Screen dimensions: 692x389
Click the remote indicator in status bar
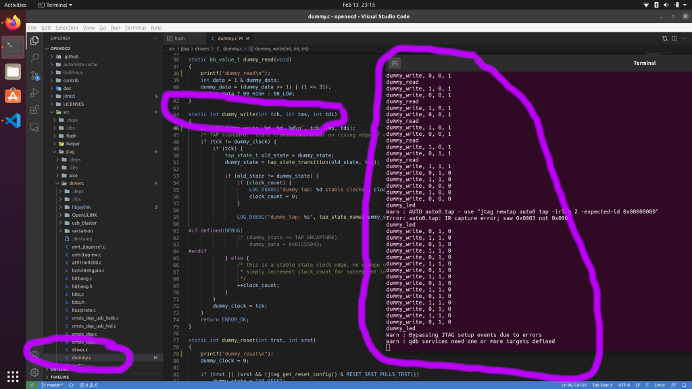coord(32,385)
